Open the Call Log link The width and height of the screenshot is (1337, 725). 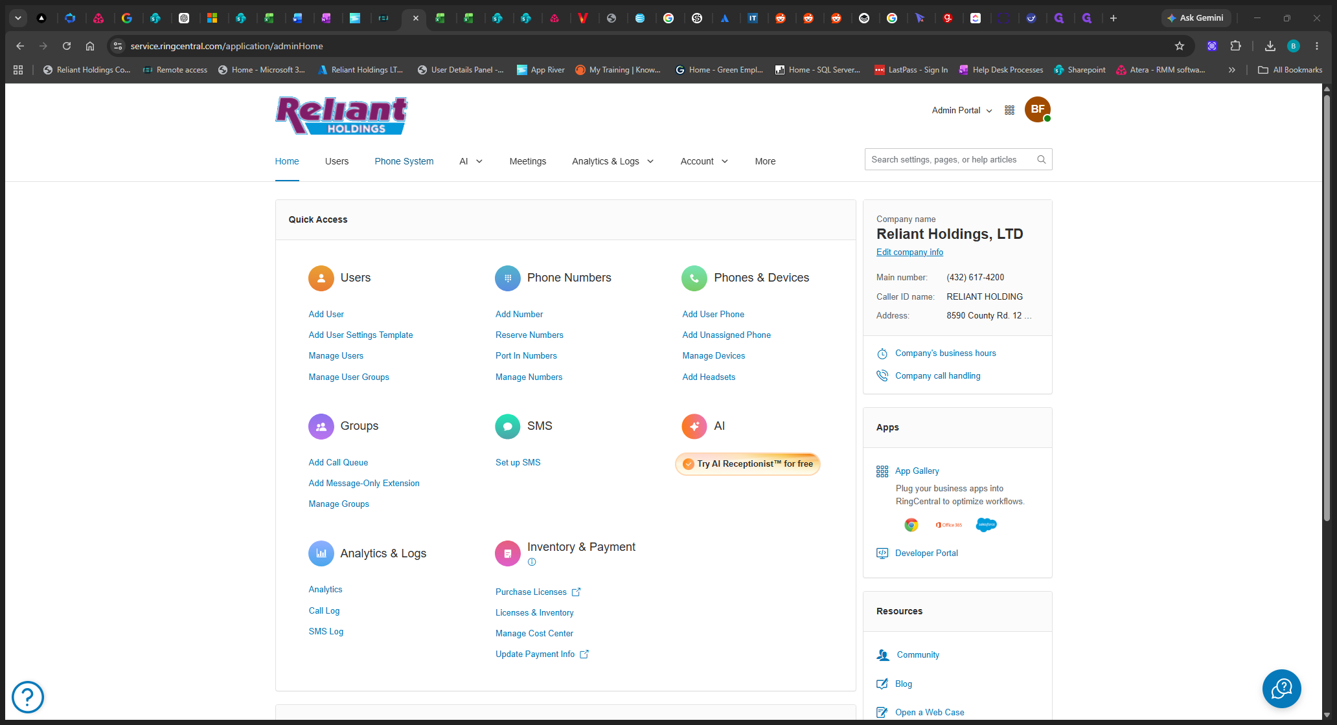click(324, 611)
